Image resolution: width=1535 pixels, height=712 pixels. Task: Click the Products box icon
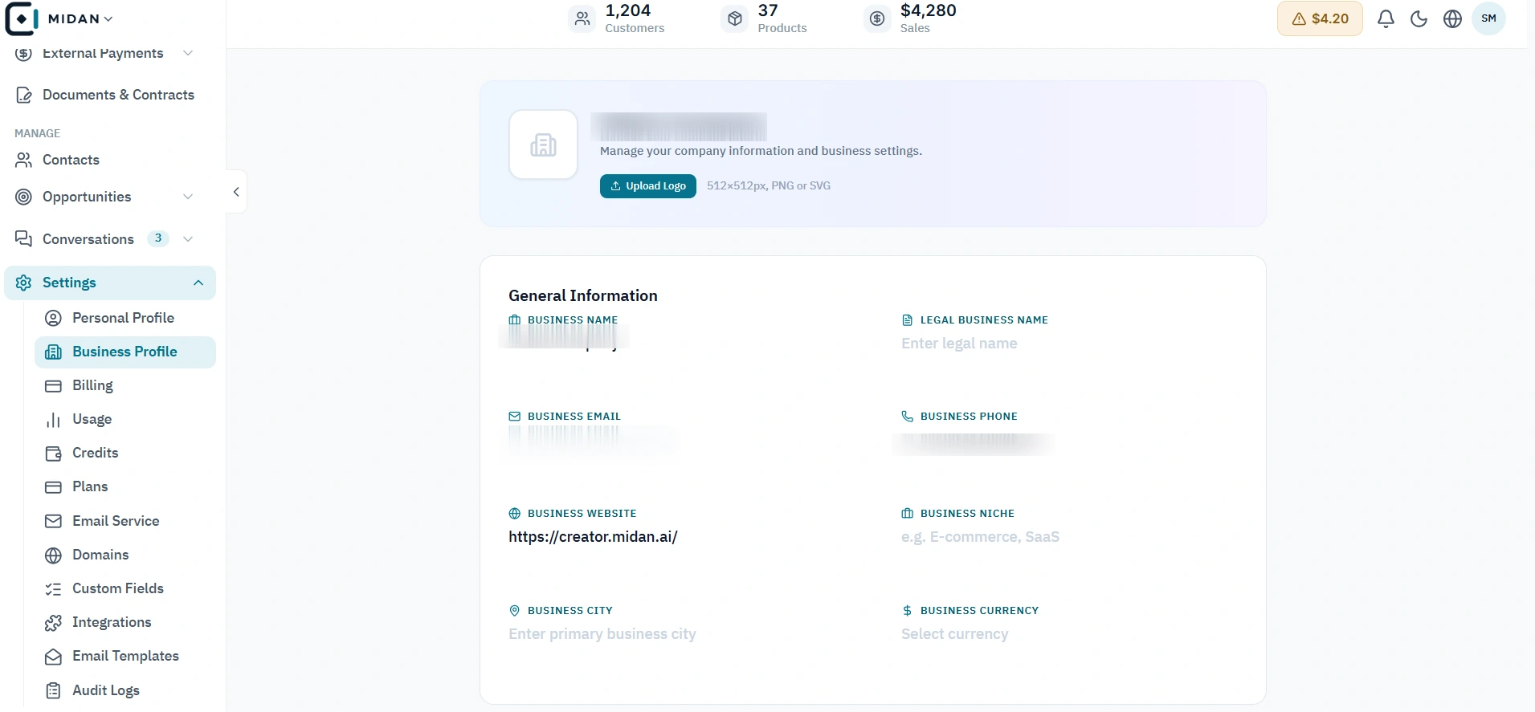[735, 18]
